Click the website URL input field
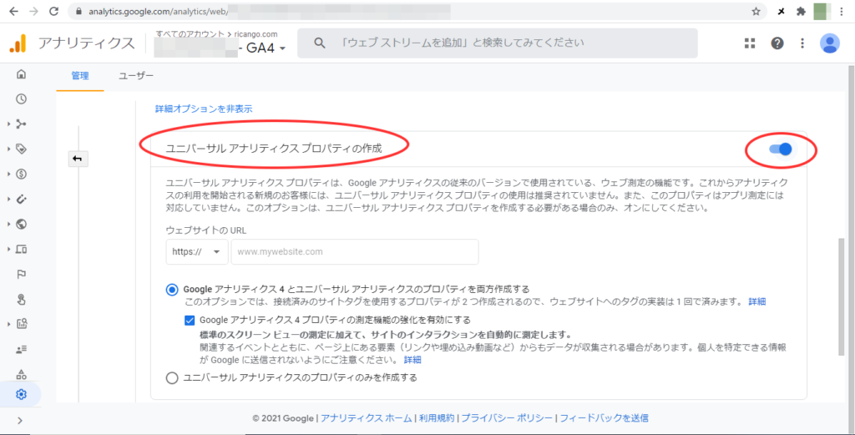This screenshot has width=855, height=435. tap(355, 252)
